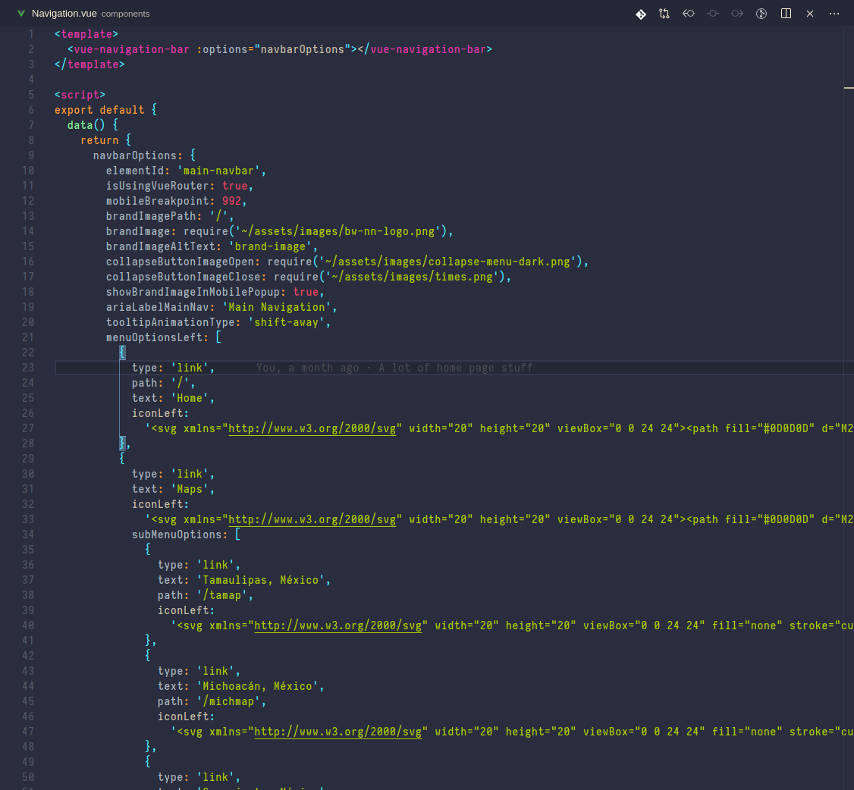The width and height of the screenshot is (854, 790).
Task: Click the value 992 of mobileBreakpoint
Action: coord(231,202)
